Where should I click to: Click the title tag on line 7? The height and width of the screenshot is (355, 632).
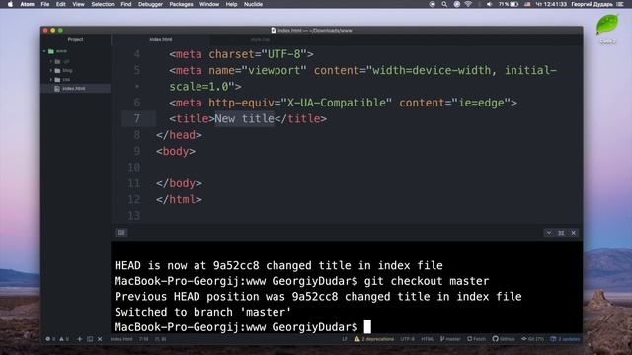[192, 118]
